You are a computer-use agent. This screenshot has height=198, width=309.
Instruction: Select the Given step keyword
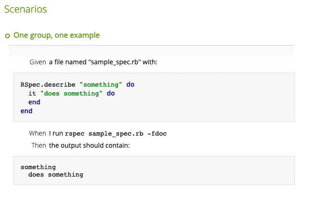(37, 62)
